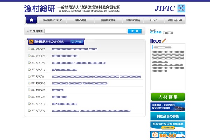Open the 漁村総研について menu
The height and width of the screenshot is (140, 210).
tap(52, 20)
